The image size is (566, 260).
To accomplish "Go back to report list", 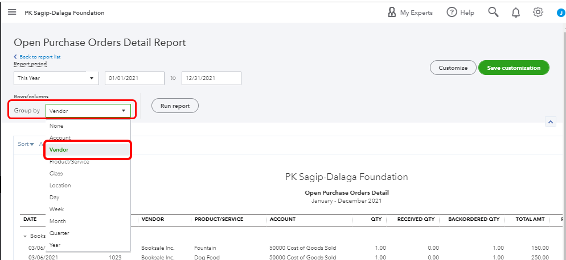I will (x=39, y=57).
